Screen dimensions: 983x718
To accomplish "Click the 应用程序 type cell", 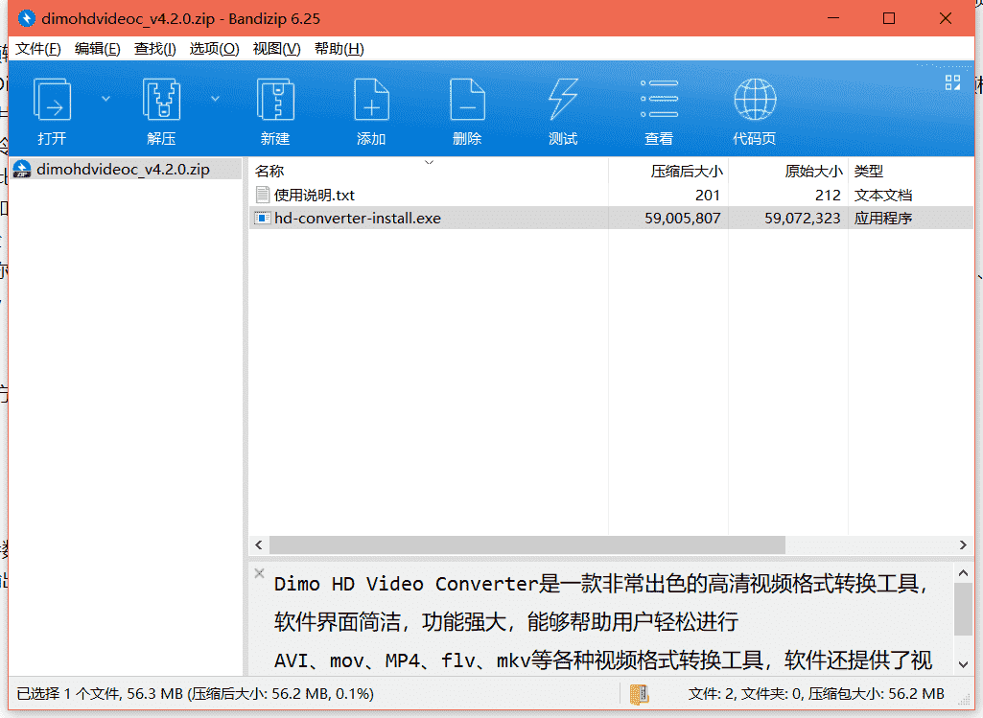I will tap(882, 218).
